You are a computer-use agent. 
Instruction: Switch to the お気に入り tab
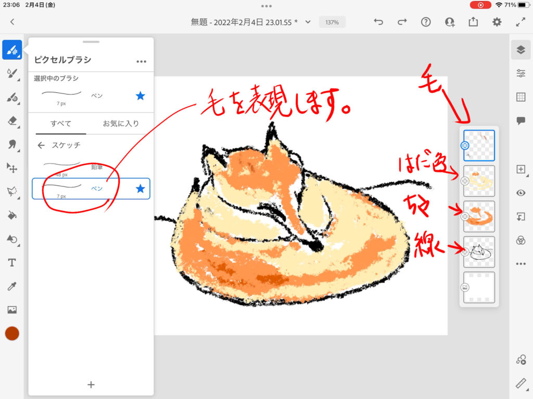coord(121,124)
